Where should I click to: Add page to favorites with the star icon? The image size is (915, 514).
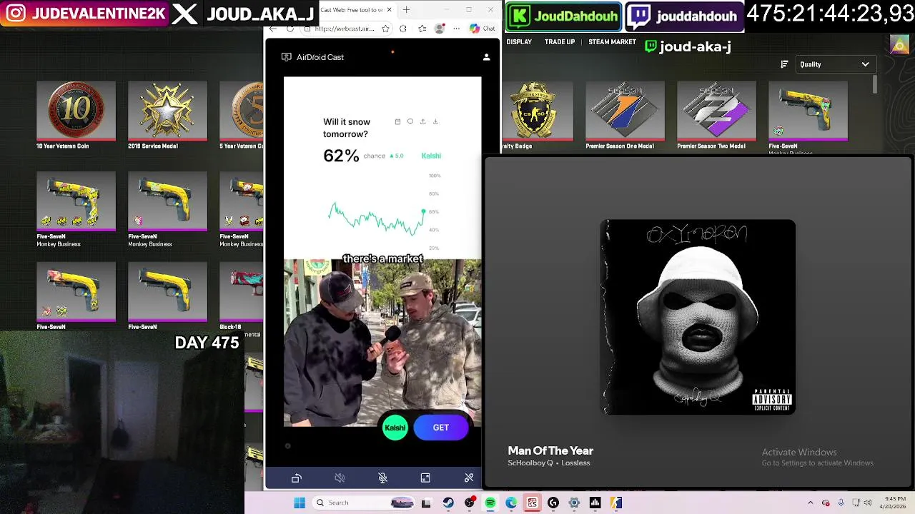click(386, 29)
